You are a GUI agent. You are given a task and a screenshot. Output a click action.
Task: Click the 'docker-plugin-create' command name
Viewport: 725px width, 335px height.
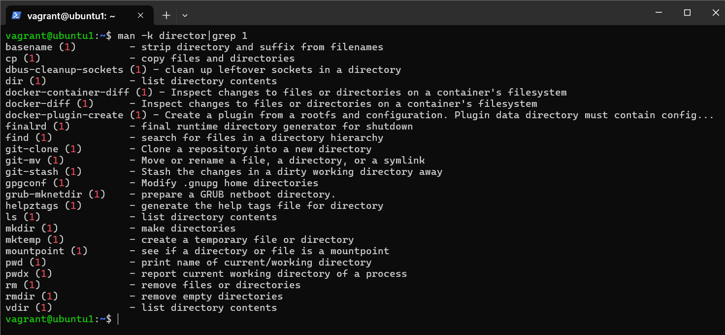(x=64, y=115)
